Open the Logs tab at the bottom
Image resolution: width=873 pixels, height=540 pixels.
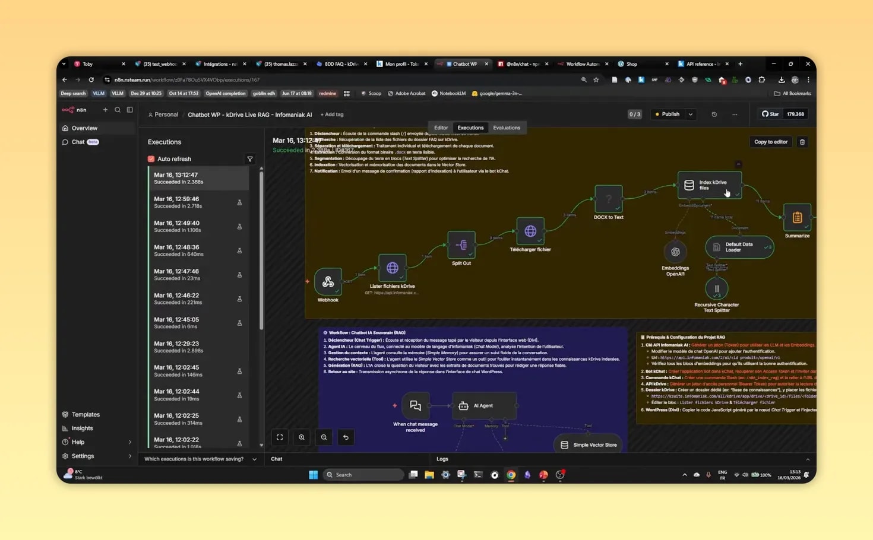click(x=442, y=459)
